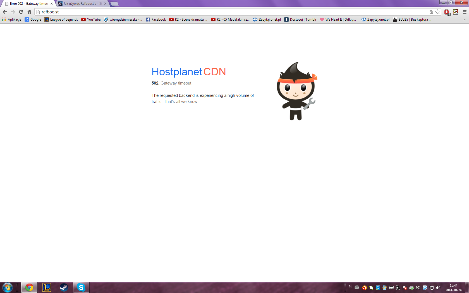Open the Dostosuj | Tumblr bookmark

(x=300, y=20)
